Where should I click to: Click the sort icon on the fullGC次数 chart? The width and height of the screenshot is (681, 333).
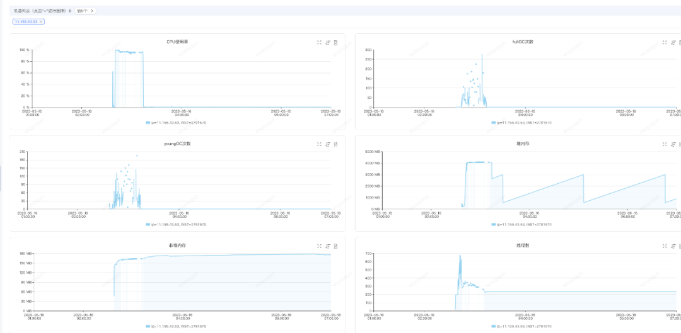point(673,42)
